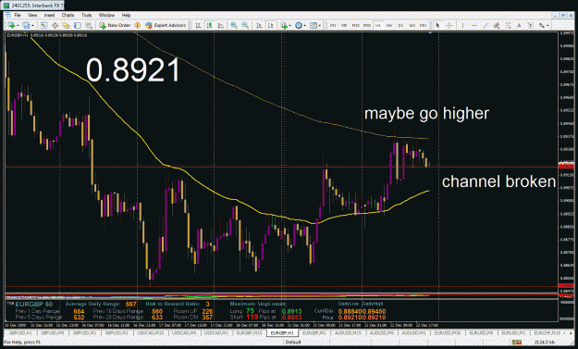
Task: Set timeframe to M15
Action: click(355, 25)
